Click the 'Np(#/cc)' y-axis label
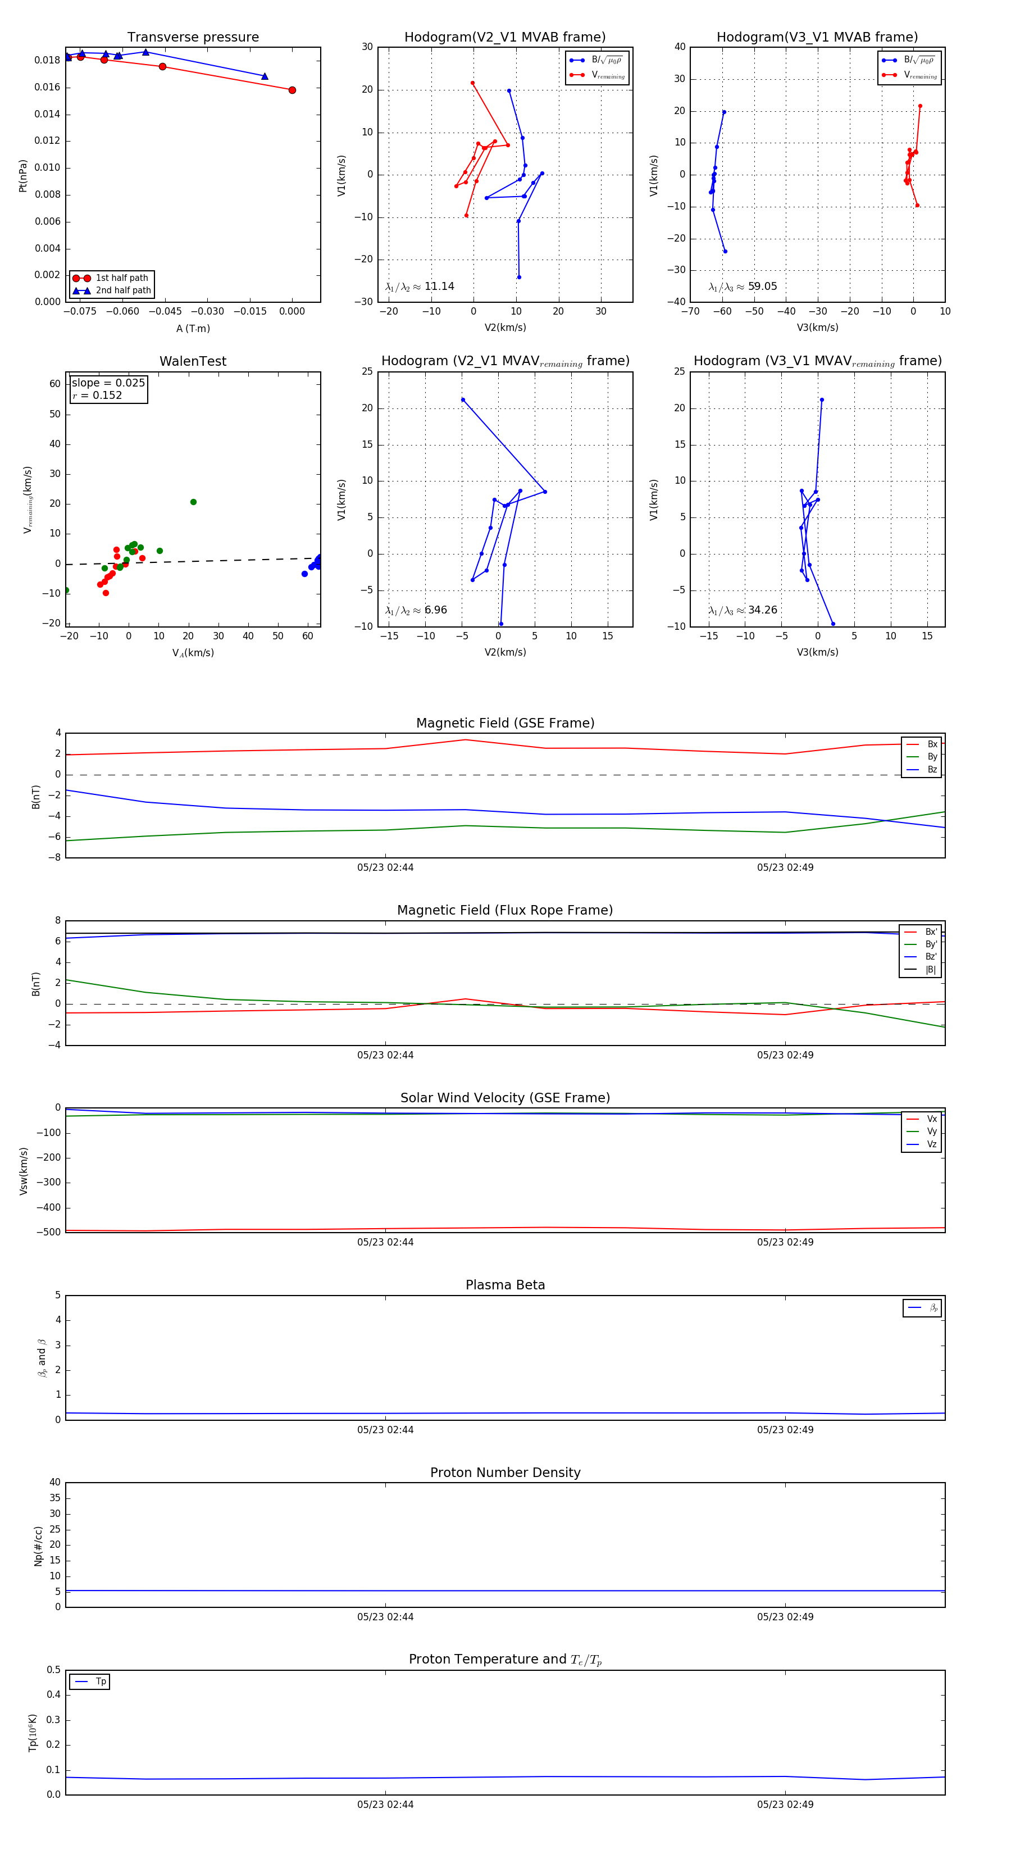The width and height of the screenshot is (1011, 1854). 38,1545
